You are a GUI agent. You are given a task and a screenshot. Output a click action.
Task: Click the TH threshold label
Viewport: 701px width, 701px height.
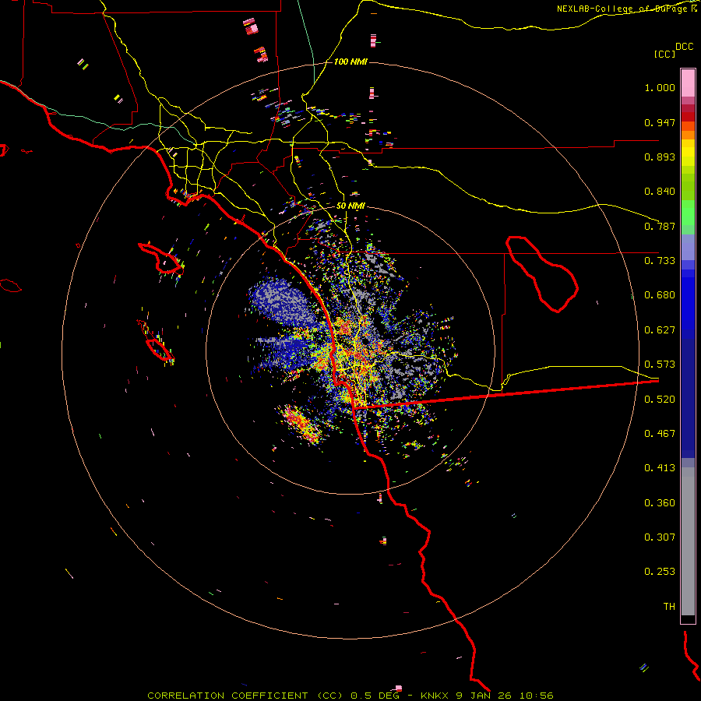click(x=669, y=607)
